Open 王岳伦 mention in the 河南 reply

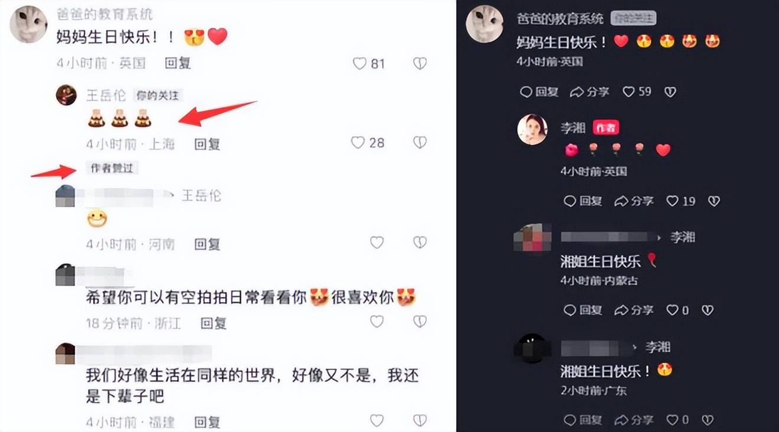click(201, 195)
